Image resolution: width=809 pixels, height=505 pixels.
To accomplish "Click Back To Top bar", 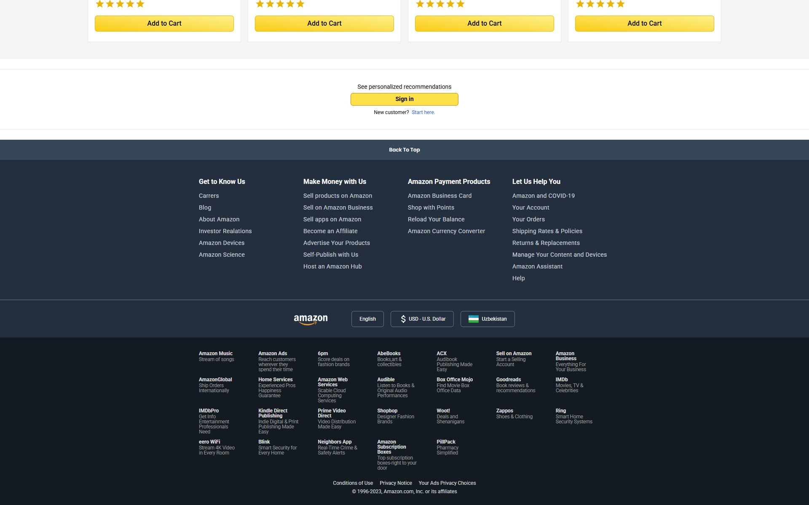I will [x=404, y=150].
